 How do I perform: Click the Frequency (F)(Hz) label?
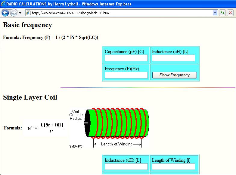pyautogui.click(x=122, y=69)
